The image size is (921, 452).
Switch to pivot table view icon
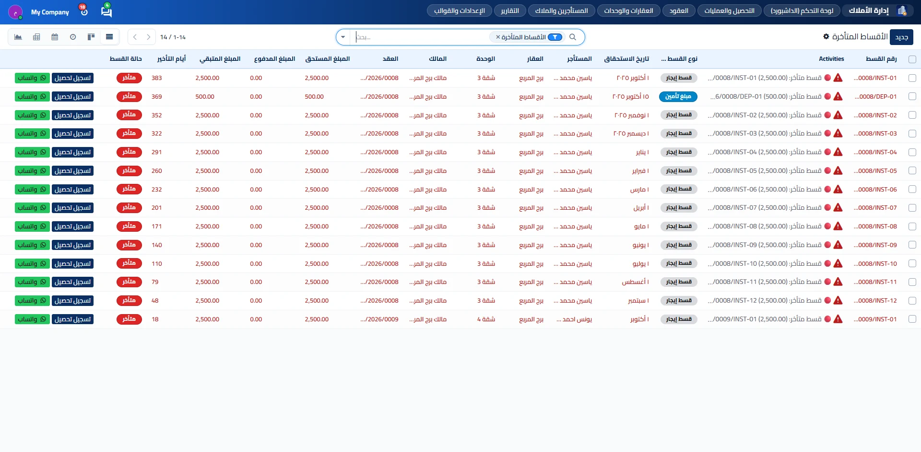[36, 37]
